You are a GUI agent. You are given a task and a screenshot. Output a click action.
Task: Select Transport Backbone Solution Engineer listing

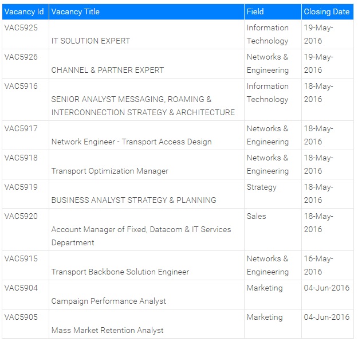click(120, 272)
